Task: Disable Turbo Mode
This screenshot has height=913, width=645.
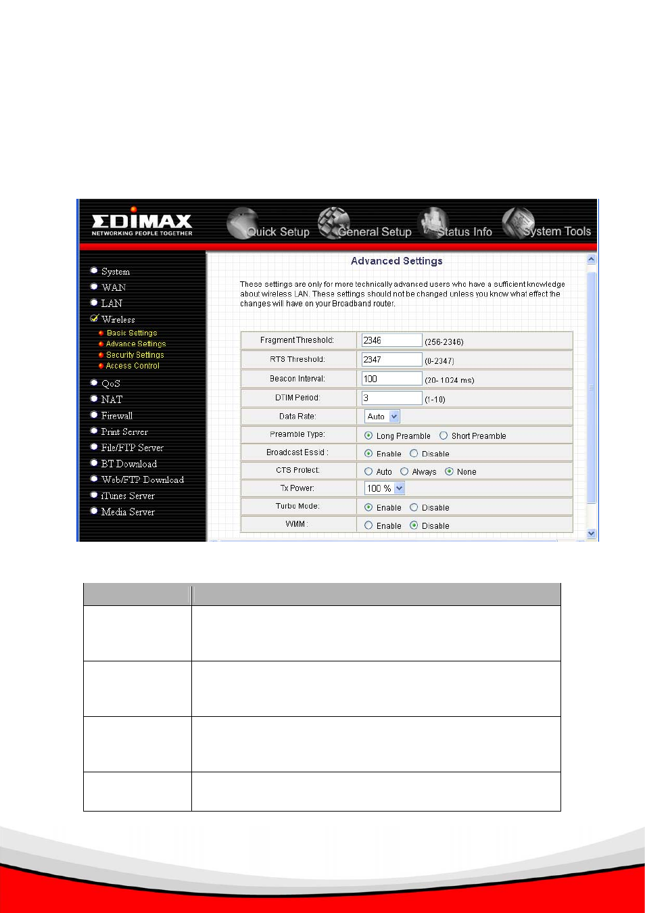Action: (414, 507)
